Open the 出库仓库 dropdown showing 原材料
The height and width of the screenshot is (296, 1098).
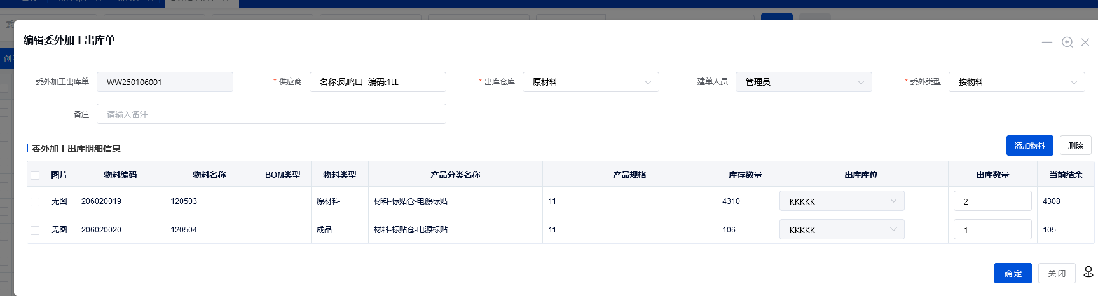tap(591, 82)
